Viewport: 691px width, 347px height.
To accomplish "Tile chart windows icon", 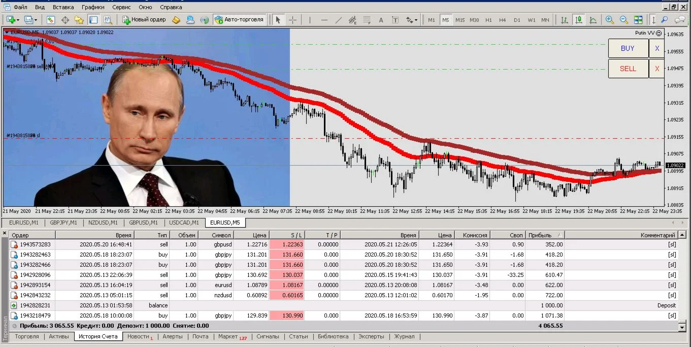I will [638, 20].
